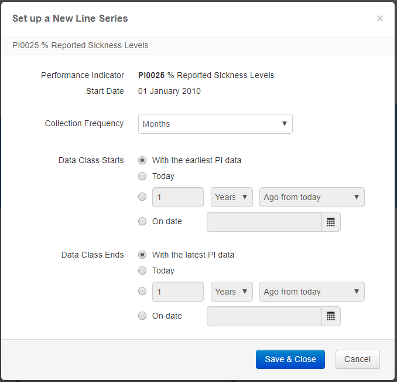The height and width of the screenshot is (382, 397).
Task: Open 'Ago from today' dropdown in Data Class Starts
Action: [312, 197]
